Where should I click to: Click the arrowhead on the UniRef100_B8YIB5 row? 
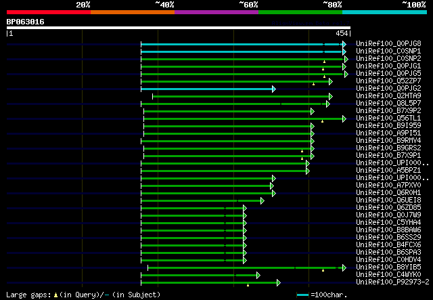[344, 268]
